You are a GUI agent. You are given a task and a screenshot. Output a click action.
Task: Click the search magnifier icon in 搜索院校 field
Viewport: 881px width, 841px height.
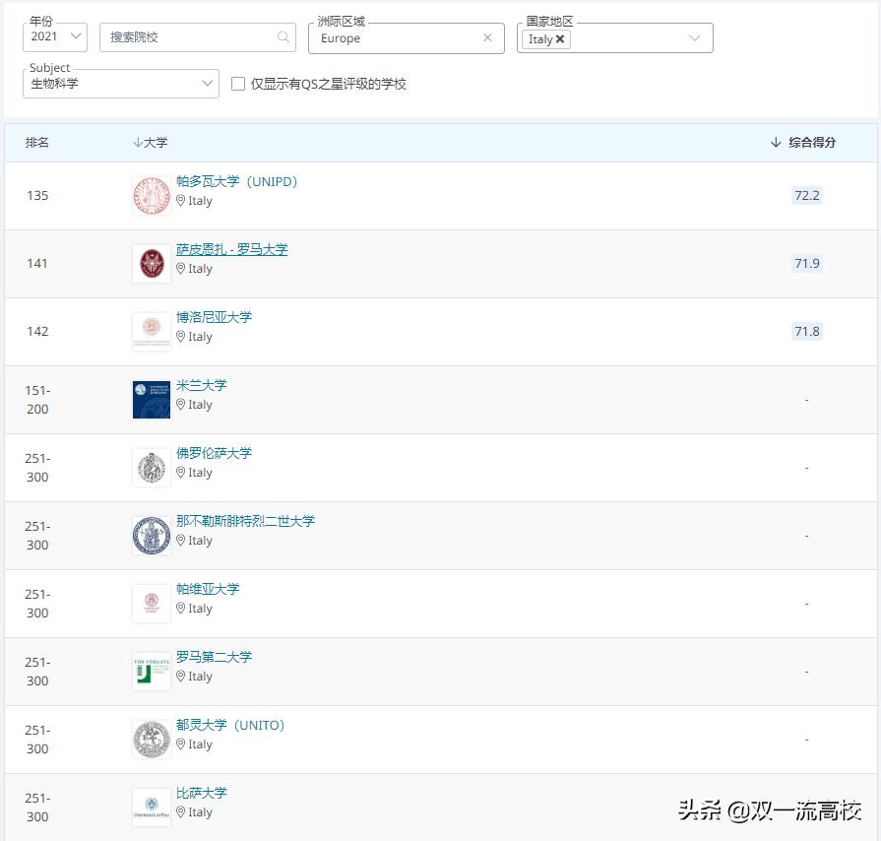282,37
